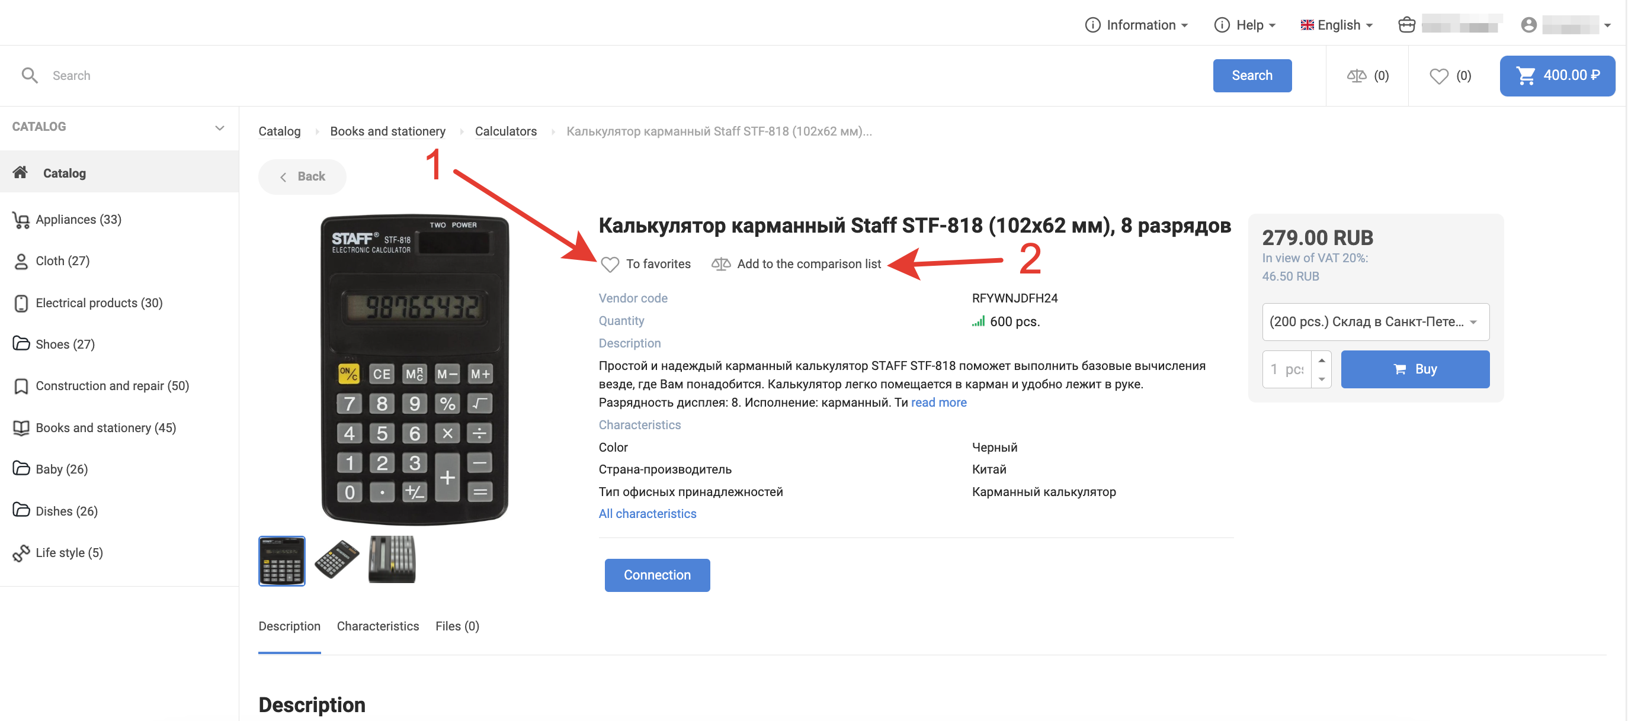Click the heart icon to add to favorites

610,264
